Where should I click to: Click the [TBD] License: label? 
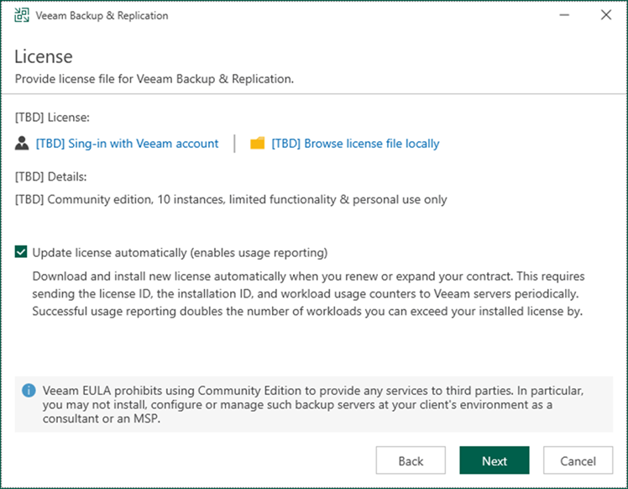52,118
